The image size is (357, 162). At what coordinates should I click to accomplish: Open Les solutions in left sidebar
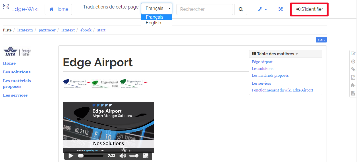point(16,72)
